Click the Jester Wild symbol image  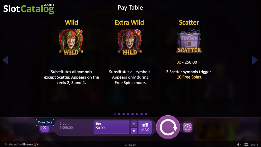71,42
